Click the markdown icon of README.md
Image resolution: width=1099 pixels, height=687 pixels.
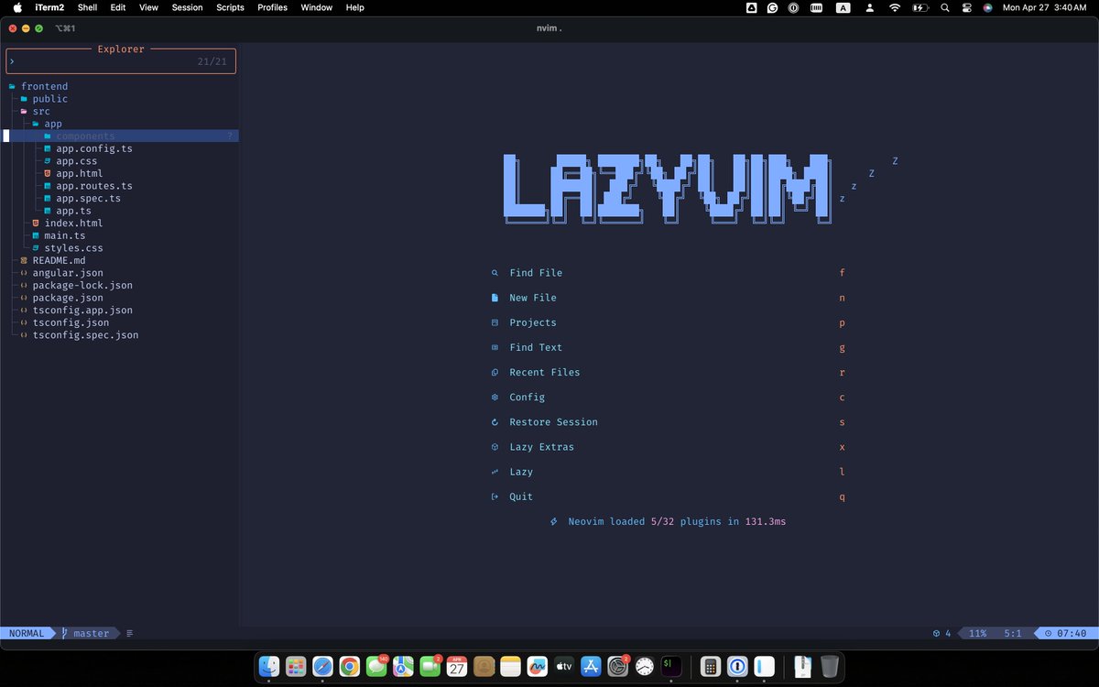pos(24,260)
